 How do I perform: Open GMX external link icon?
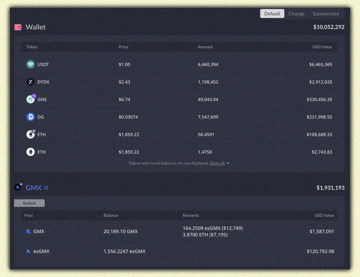(46, 188)
